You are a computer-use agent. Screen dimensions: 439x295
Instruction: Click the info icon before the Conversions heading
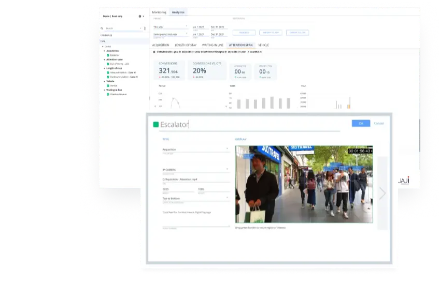point(154,52)
